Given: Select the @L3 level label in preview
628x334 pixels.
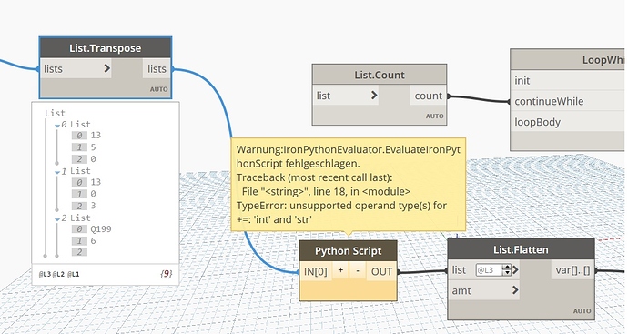Looking at the screenshot, I should coord(45,274).
